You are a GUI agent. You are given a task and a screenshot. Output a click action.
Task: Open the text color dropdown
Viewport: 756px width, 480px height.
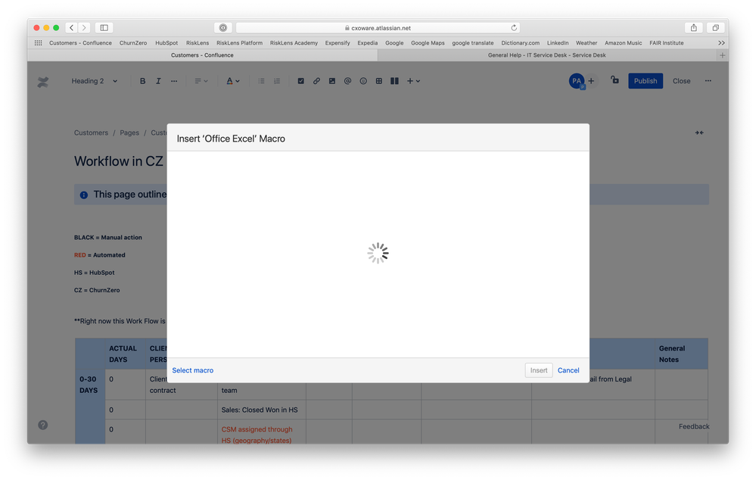[233, 81]
